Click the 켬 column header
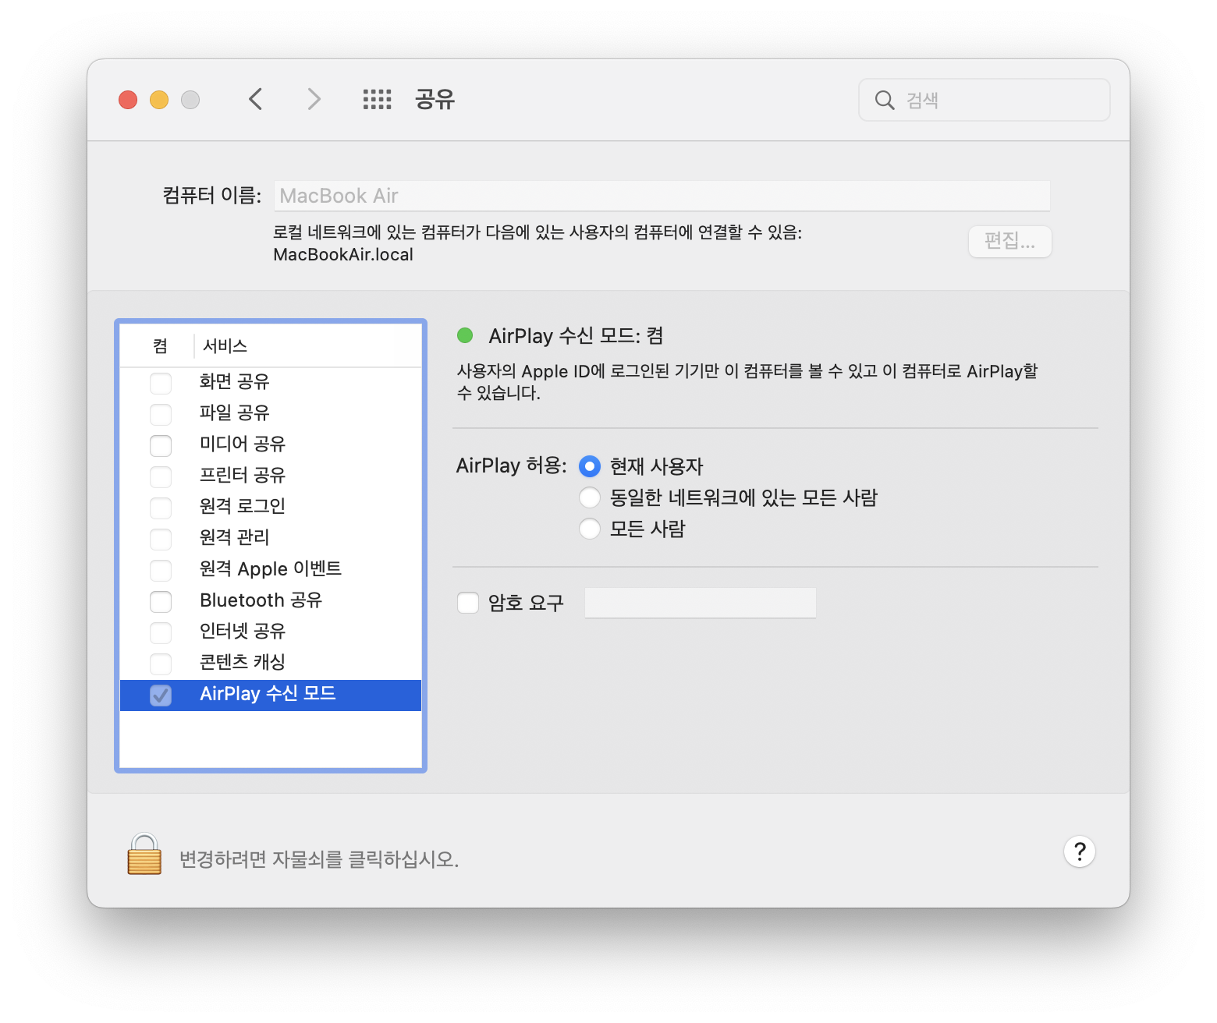This screenshot has width=1217, height=1023. pos(160,345)
